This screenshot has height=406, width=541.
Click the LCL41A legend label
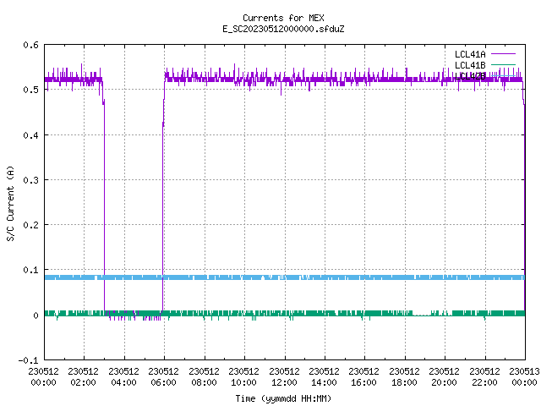470,54
